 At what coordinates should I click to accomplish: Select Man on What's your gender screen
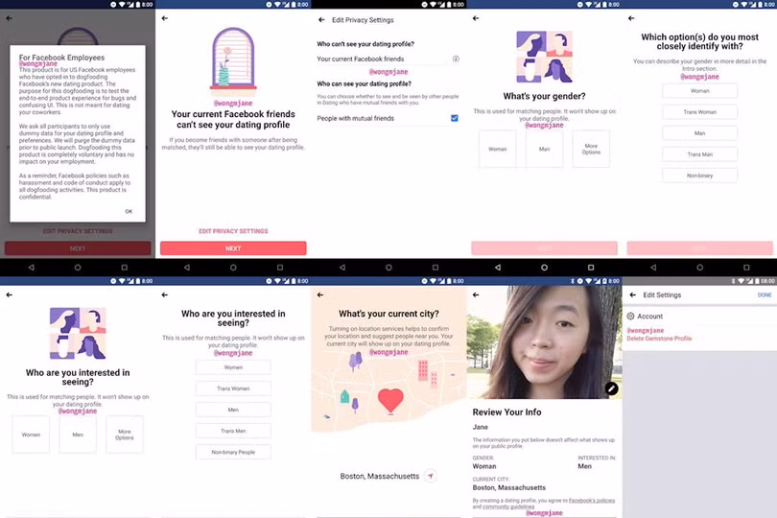[544, 149]
